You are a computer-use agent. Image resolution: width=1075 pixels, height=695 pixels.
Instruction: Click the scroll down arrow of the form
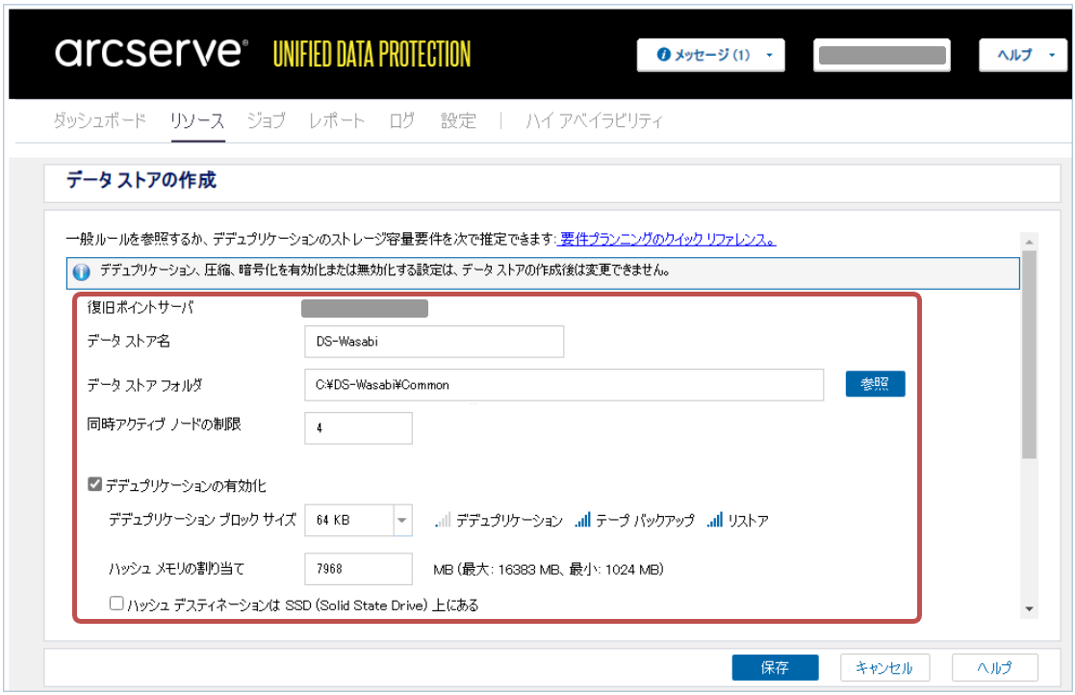(x=1029, y=608)
